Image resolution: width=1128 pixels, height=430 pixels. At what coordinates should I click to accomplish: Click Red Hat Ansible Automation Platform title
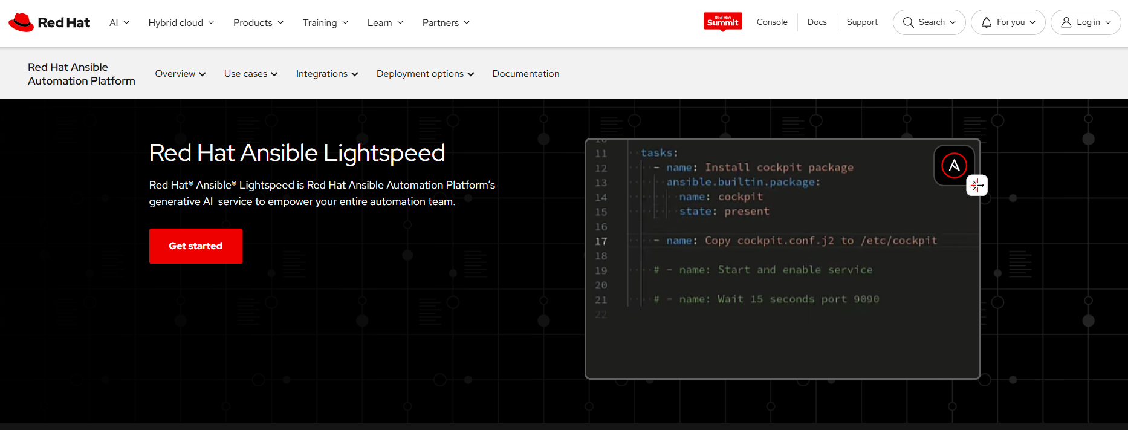click(82, 74)
